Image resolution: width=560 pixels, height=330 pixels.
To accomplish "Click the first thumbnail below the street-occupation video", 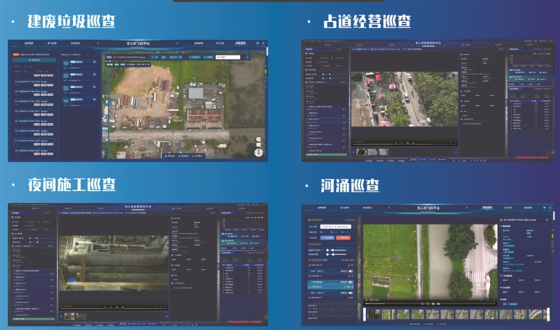I will pyautogui.click(x=362, y=152).
